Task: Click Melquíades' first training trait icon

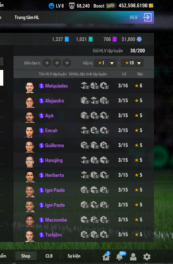Action: 84,86
